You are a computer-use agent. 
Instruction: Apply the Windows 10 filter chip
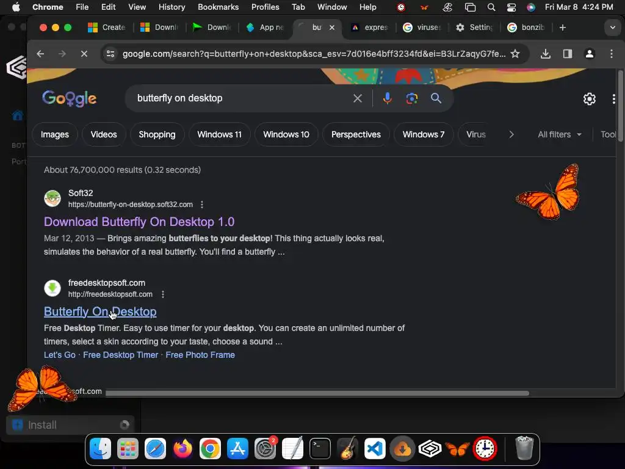286,134
